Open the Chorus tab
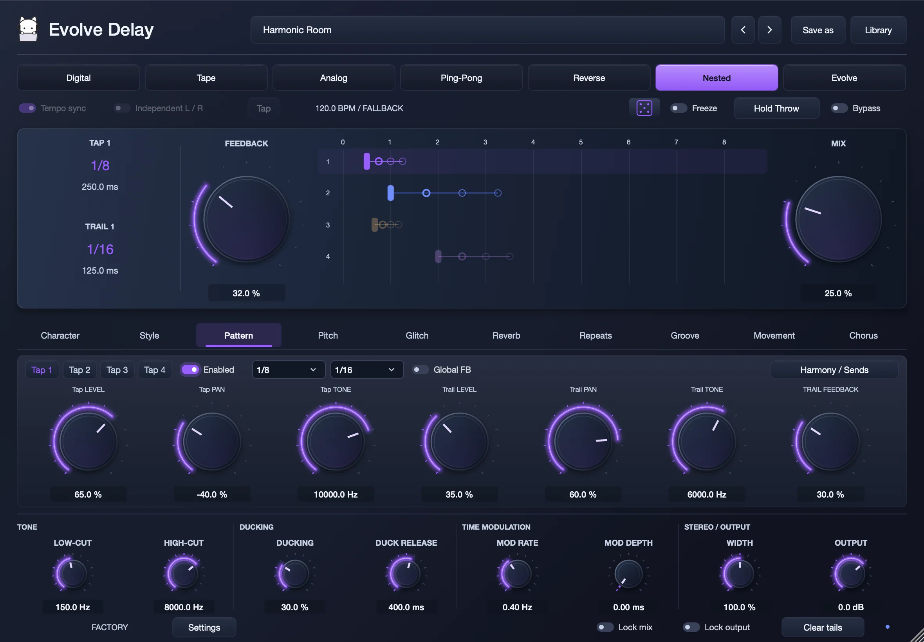Viewport: 924px width, 642px height. (x=863, y=335)
